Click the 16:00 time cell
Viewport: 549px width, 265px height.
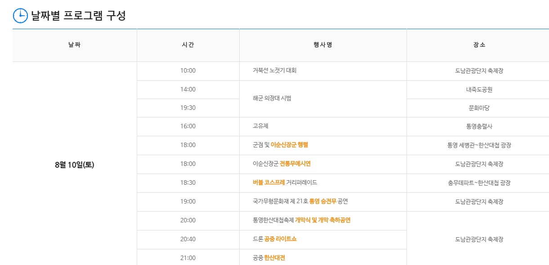click(x=188, y=126)
